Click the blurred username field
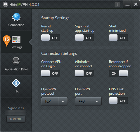 point(16,113)
